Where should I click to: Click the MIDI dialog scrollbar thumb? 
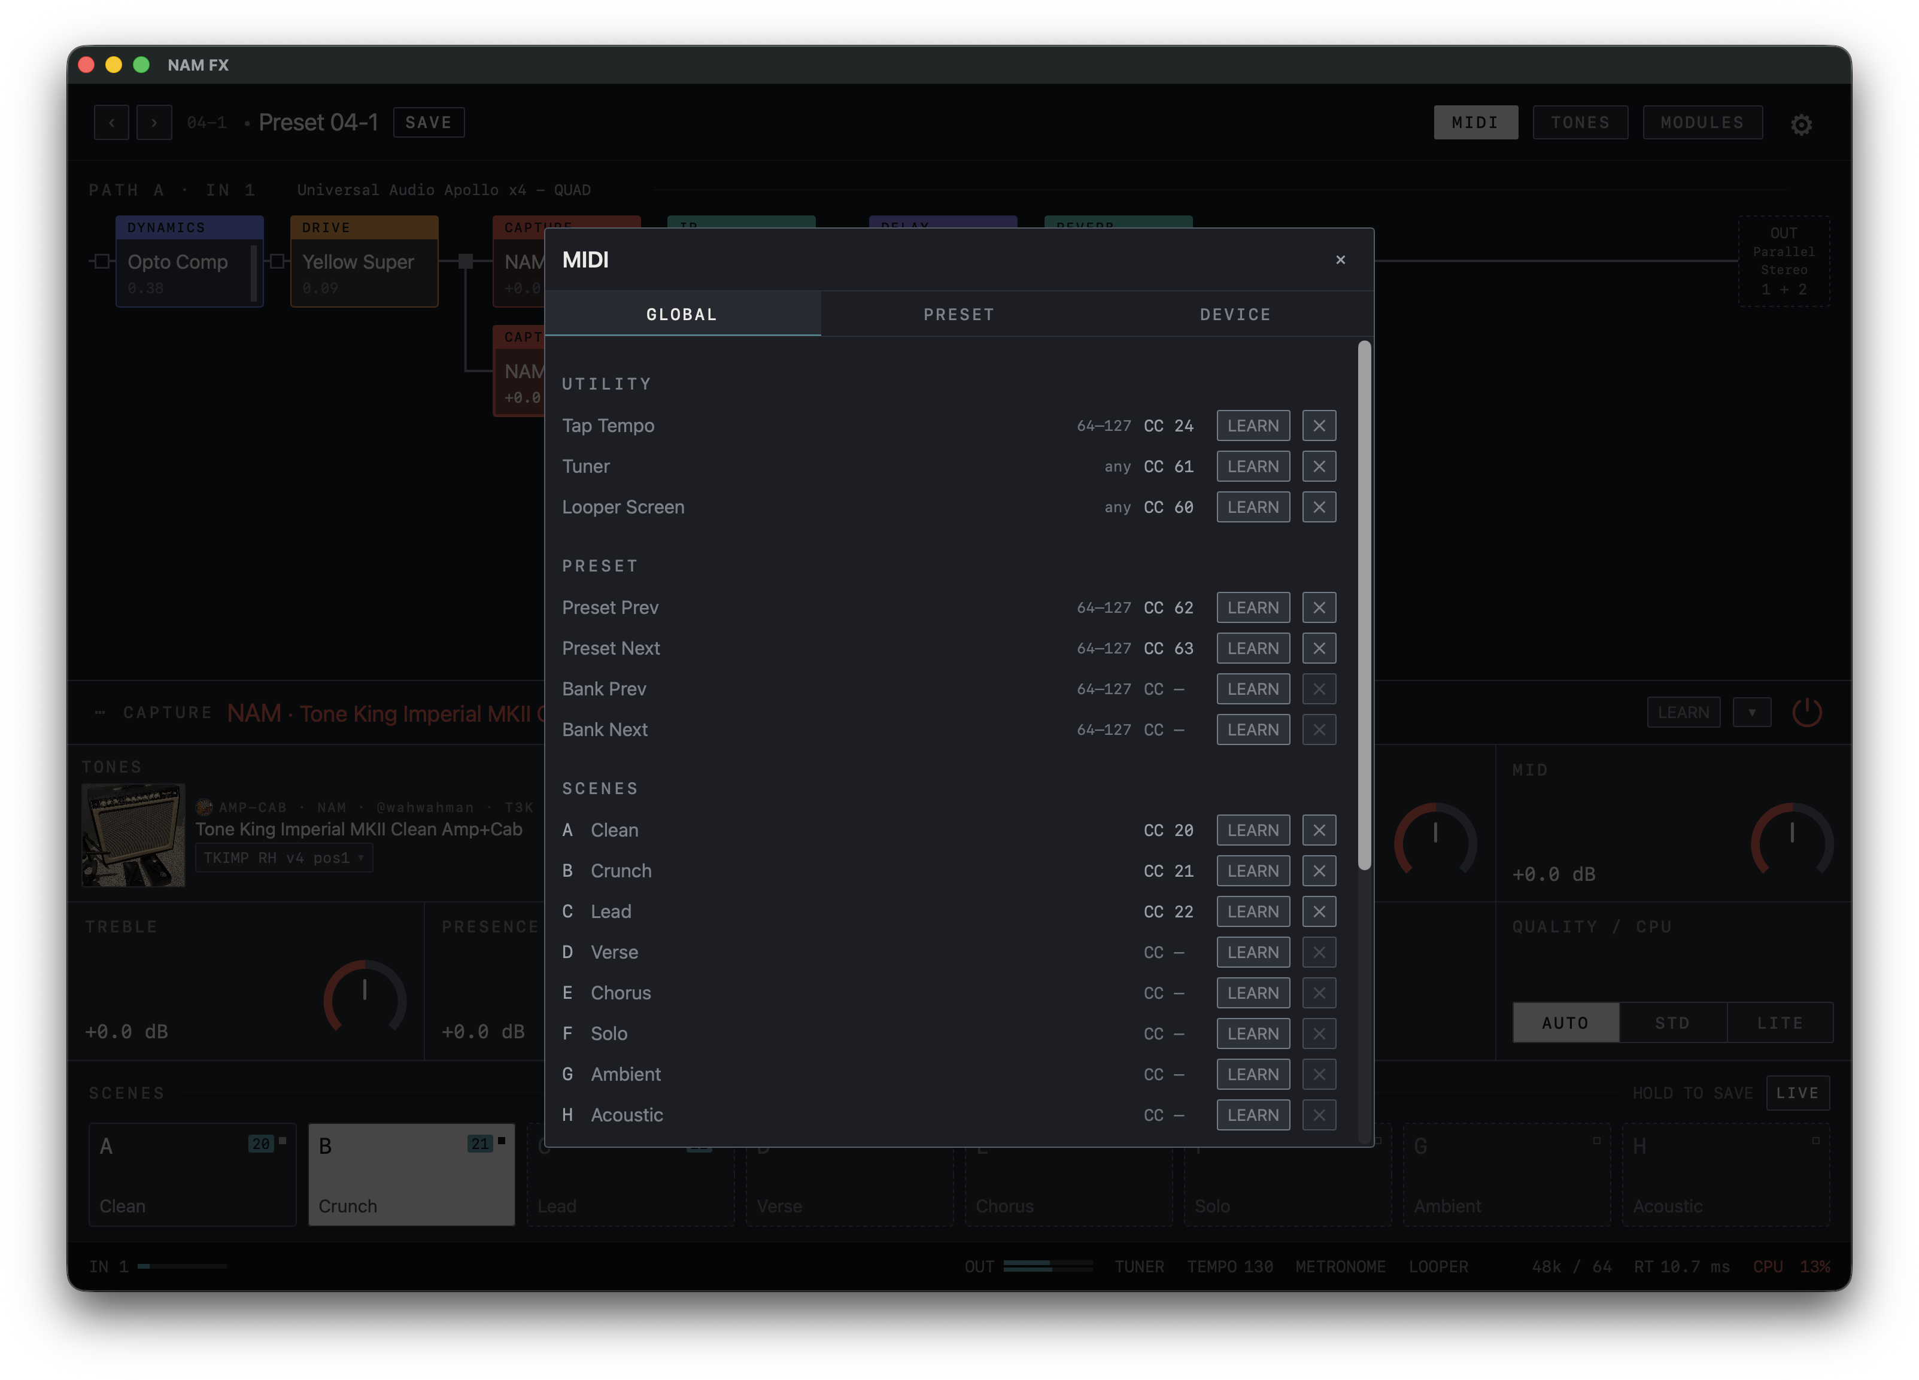tap(1364, 605)
